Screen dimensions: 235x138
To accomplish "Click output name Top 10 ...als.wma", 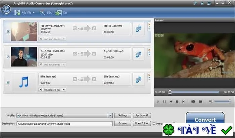I will [113, 26].
